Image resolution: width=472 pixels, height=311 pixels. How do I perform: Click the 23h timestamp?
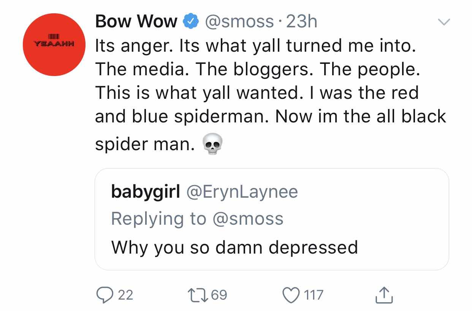302,22
